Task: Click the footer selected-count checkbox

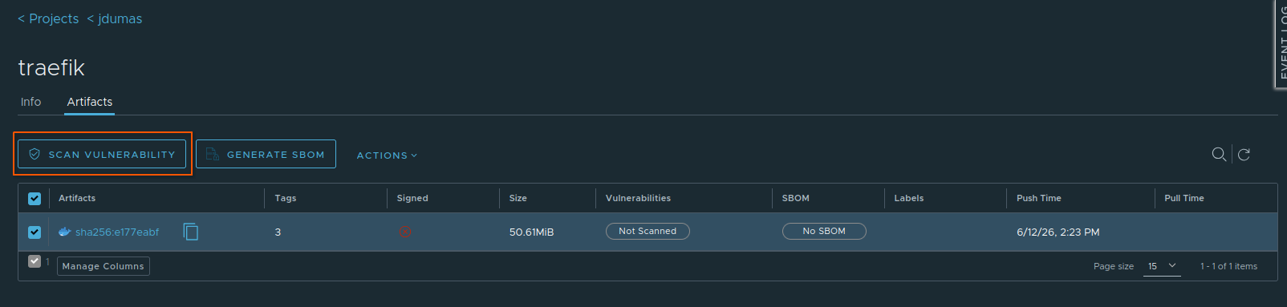Action: [x=35, y=261]
